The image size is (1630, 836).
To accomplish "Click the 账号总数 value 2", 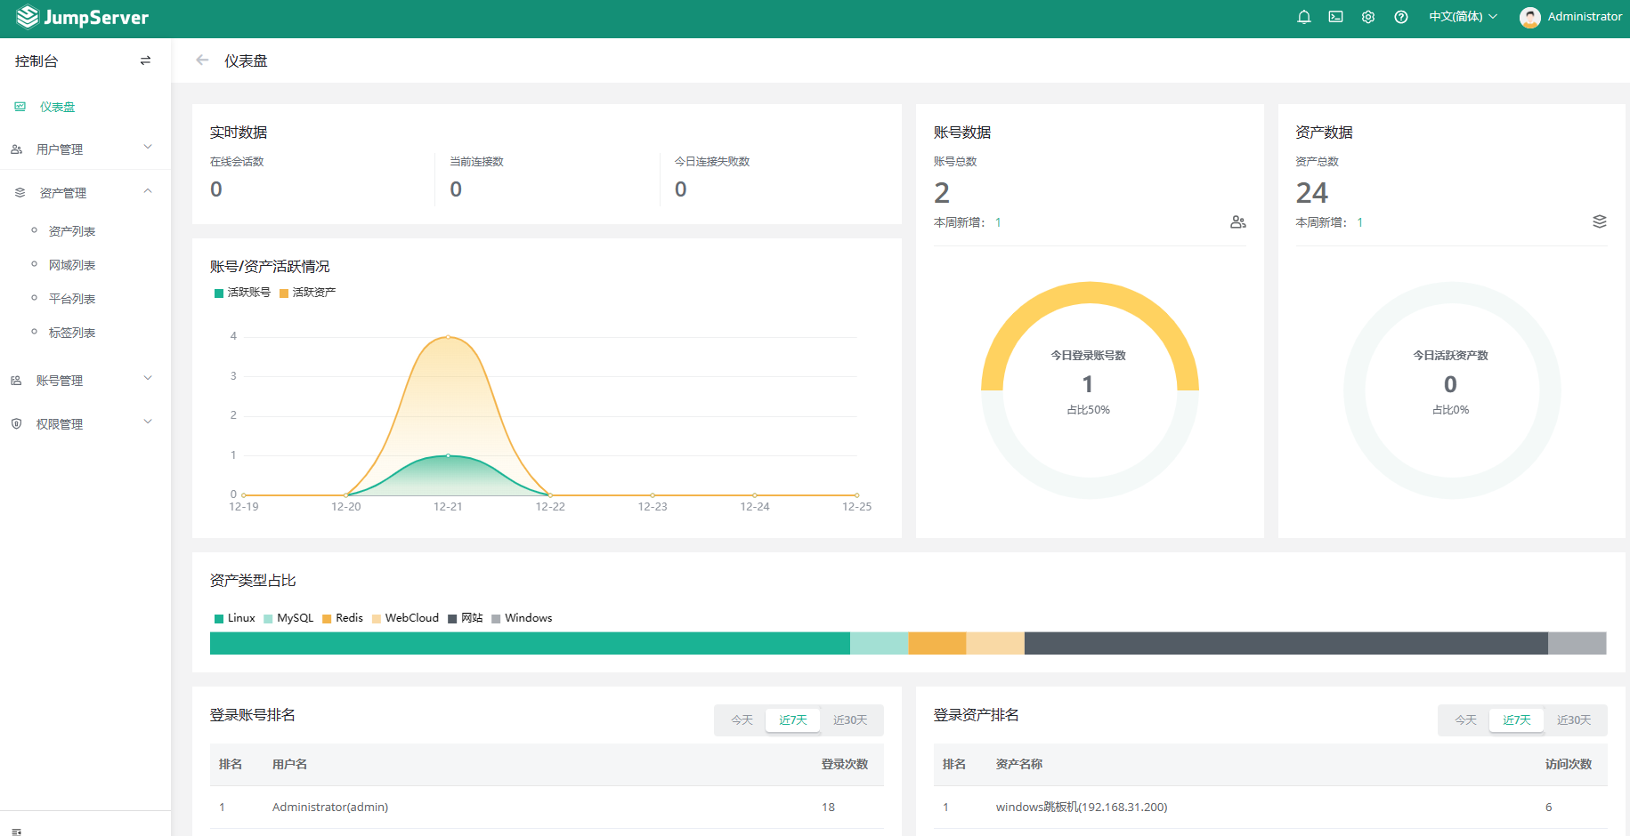I will pyautogui.click(x=942, y=193).
